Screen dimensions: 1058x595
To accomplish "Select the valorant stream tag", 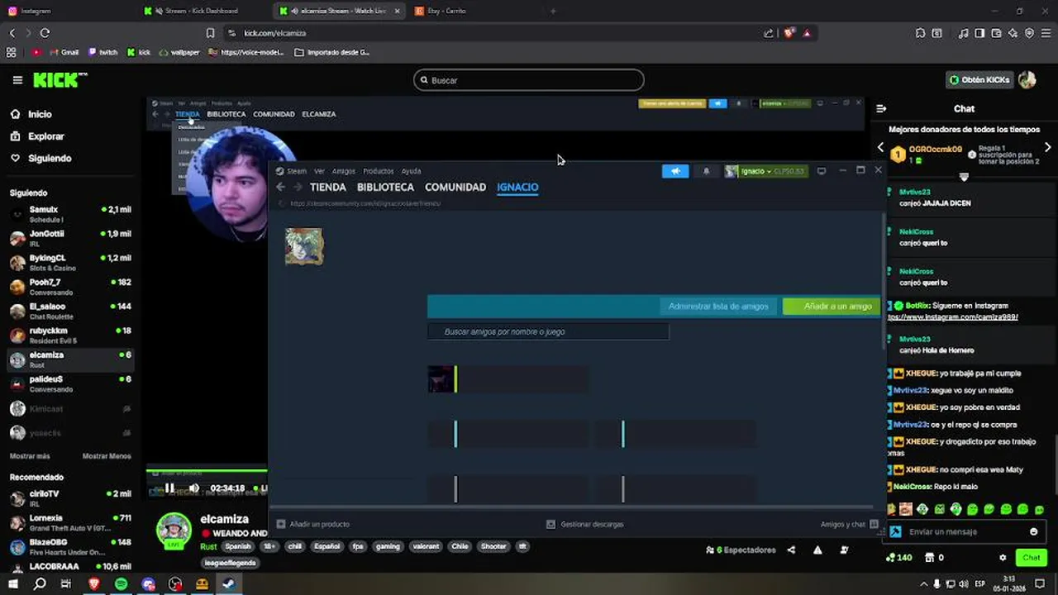I will [x=426, y=546].
